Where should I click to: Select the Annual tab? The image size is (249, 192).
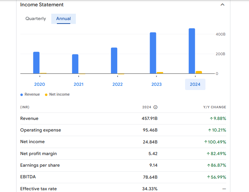click(64, 19)
